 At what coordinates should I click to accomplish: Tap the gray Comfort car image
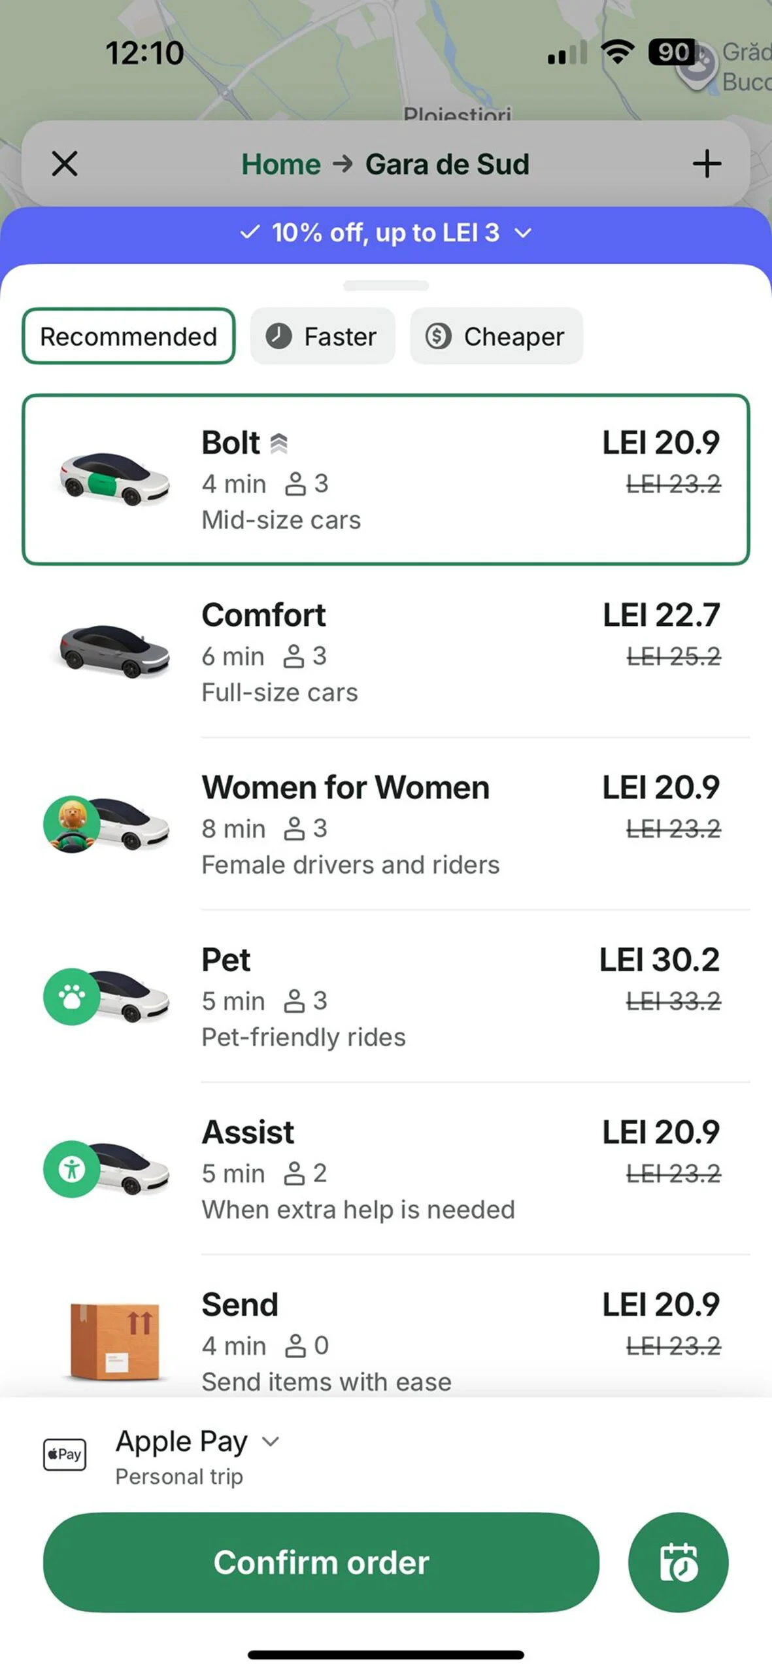pos(115,650)
